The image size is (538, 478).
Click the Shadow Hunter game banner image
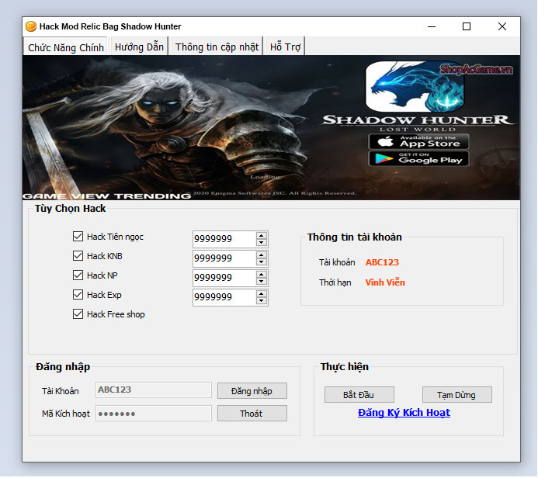coord(271,127)
